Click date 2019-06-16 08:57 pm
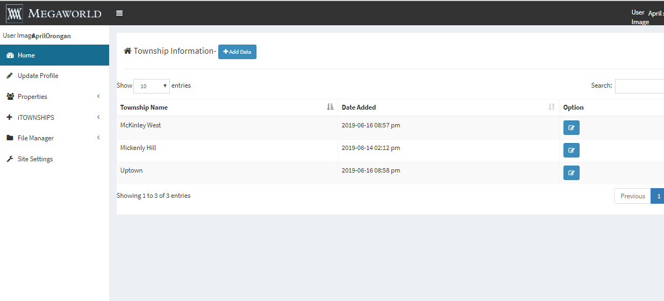 click(x=371, y=125)
